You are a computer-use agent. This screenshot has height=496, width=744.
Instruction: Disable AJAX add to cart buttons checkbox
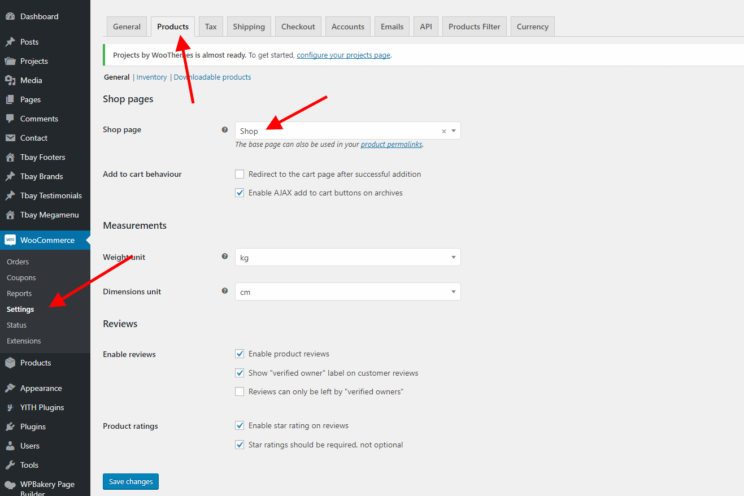240,193
